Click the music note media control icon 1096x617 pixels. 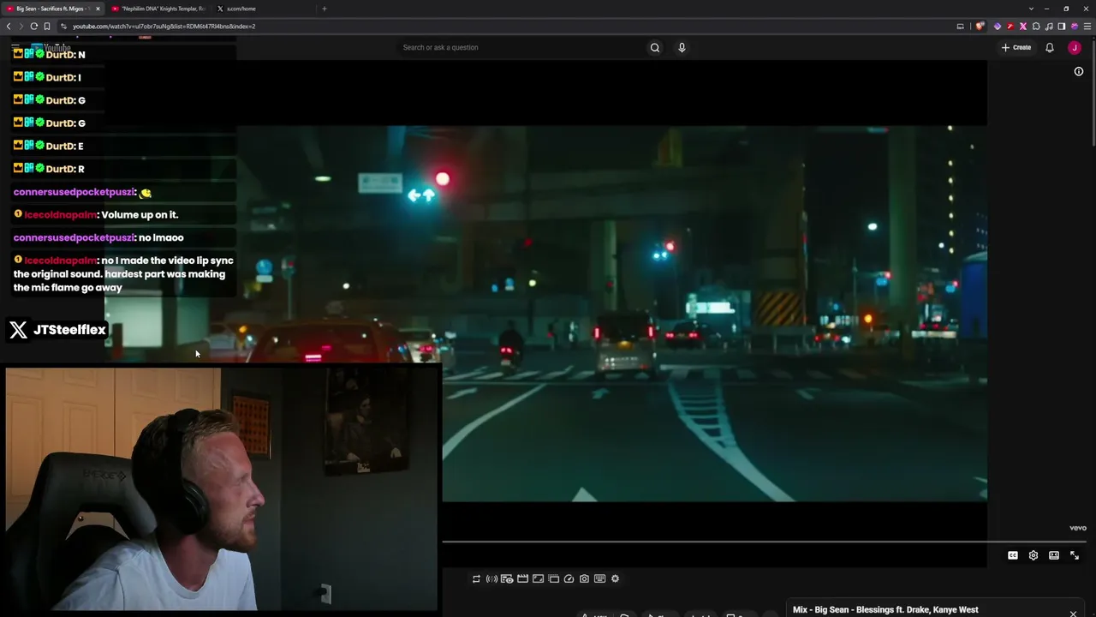(1049, 27)
